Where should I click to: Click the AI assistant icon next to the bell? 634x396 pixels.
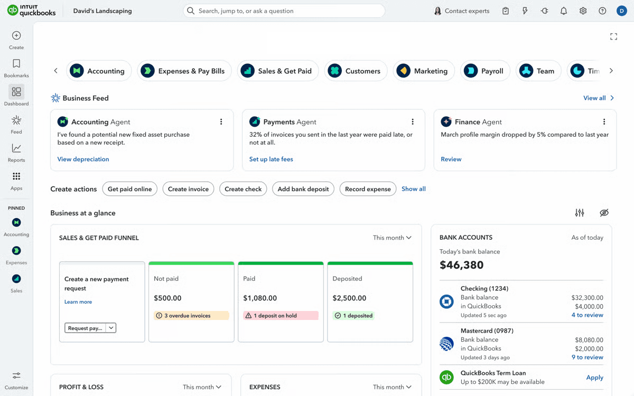pos(544,11)
